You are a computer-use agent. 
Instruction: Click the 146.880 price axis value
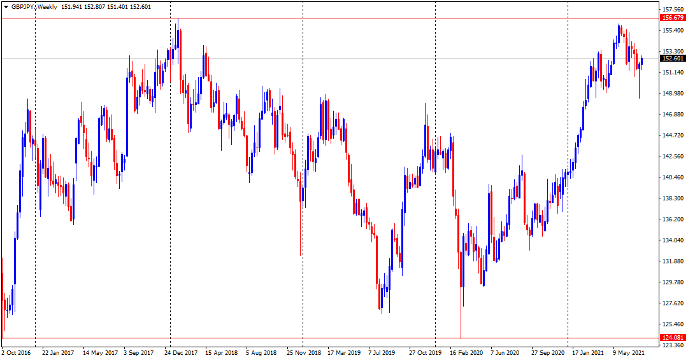coord(673,114)
